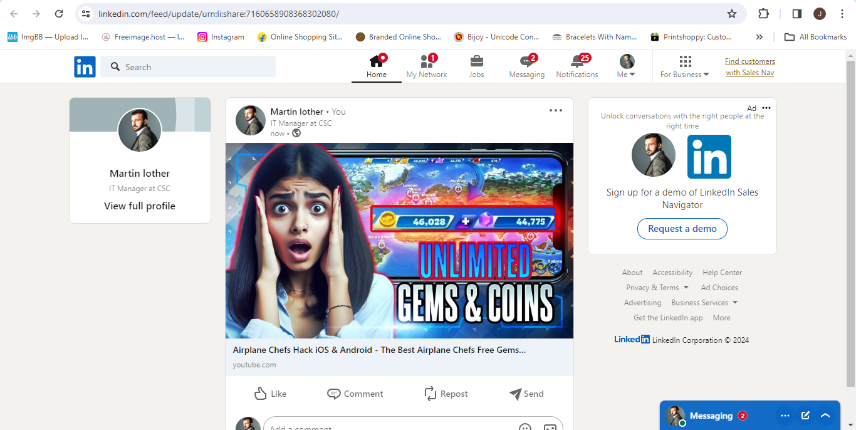Open the Home tab
Image resolution: width=856 pixels, height=430 pixels.
(x=377, y=66)
